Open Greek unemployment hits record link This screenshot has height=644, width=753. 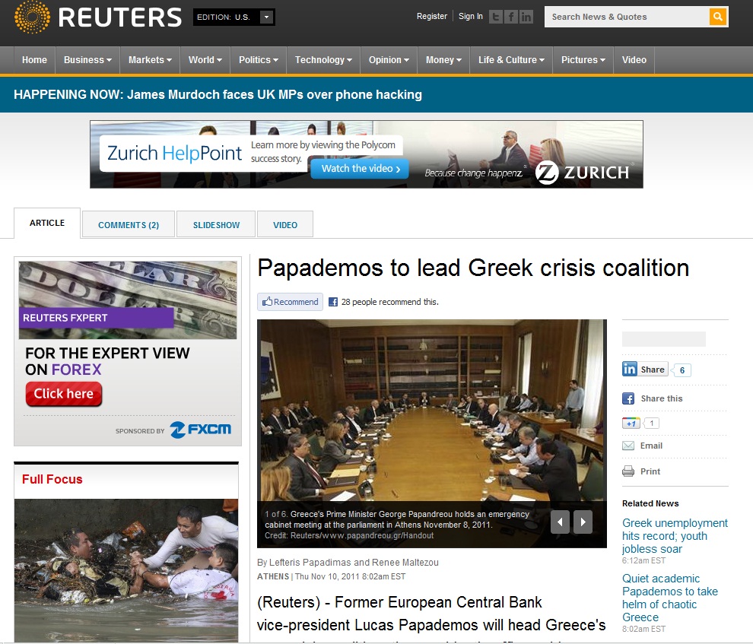pyautogui.click(x=675, y=535)
